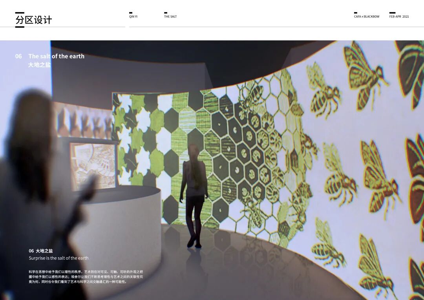Select the "CAFA x BLACKBOW" header text
Viewport: 424px width, 300px height.
click(367, 16)
